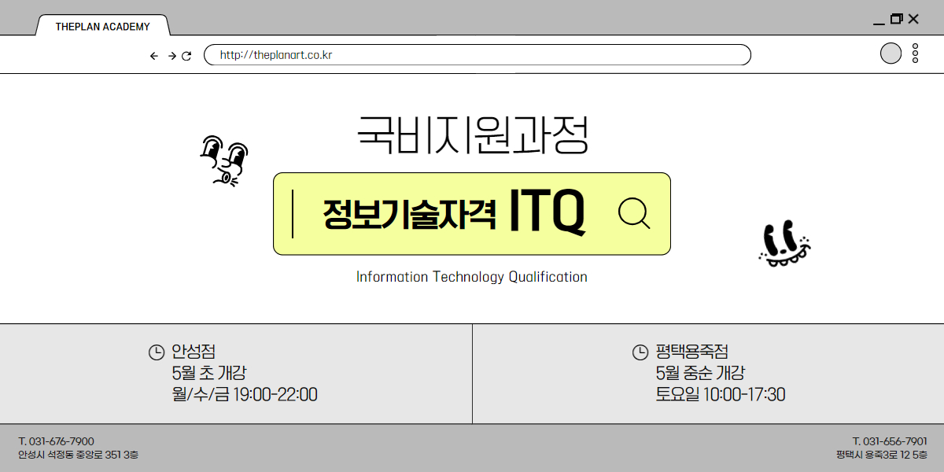Click the 국비지원과정 heading

473,136
